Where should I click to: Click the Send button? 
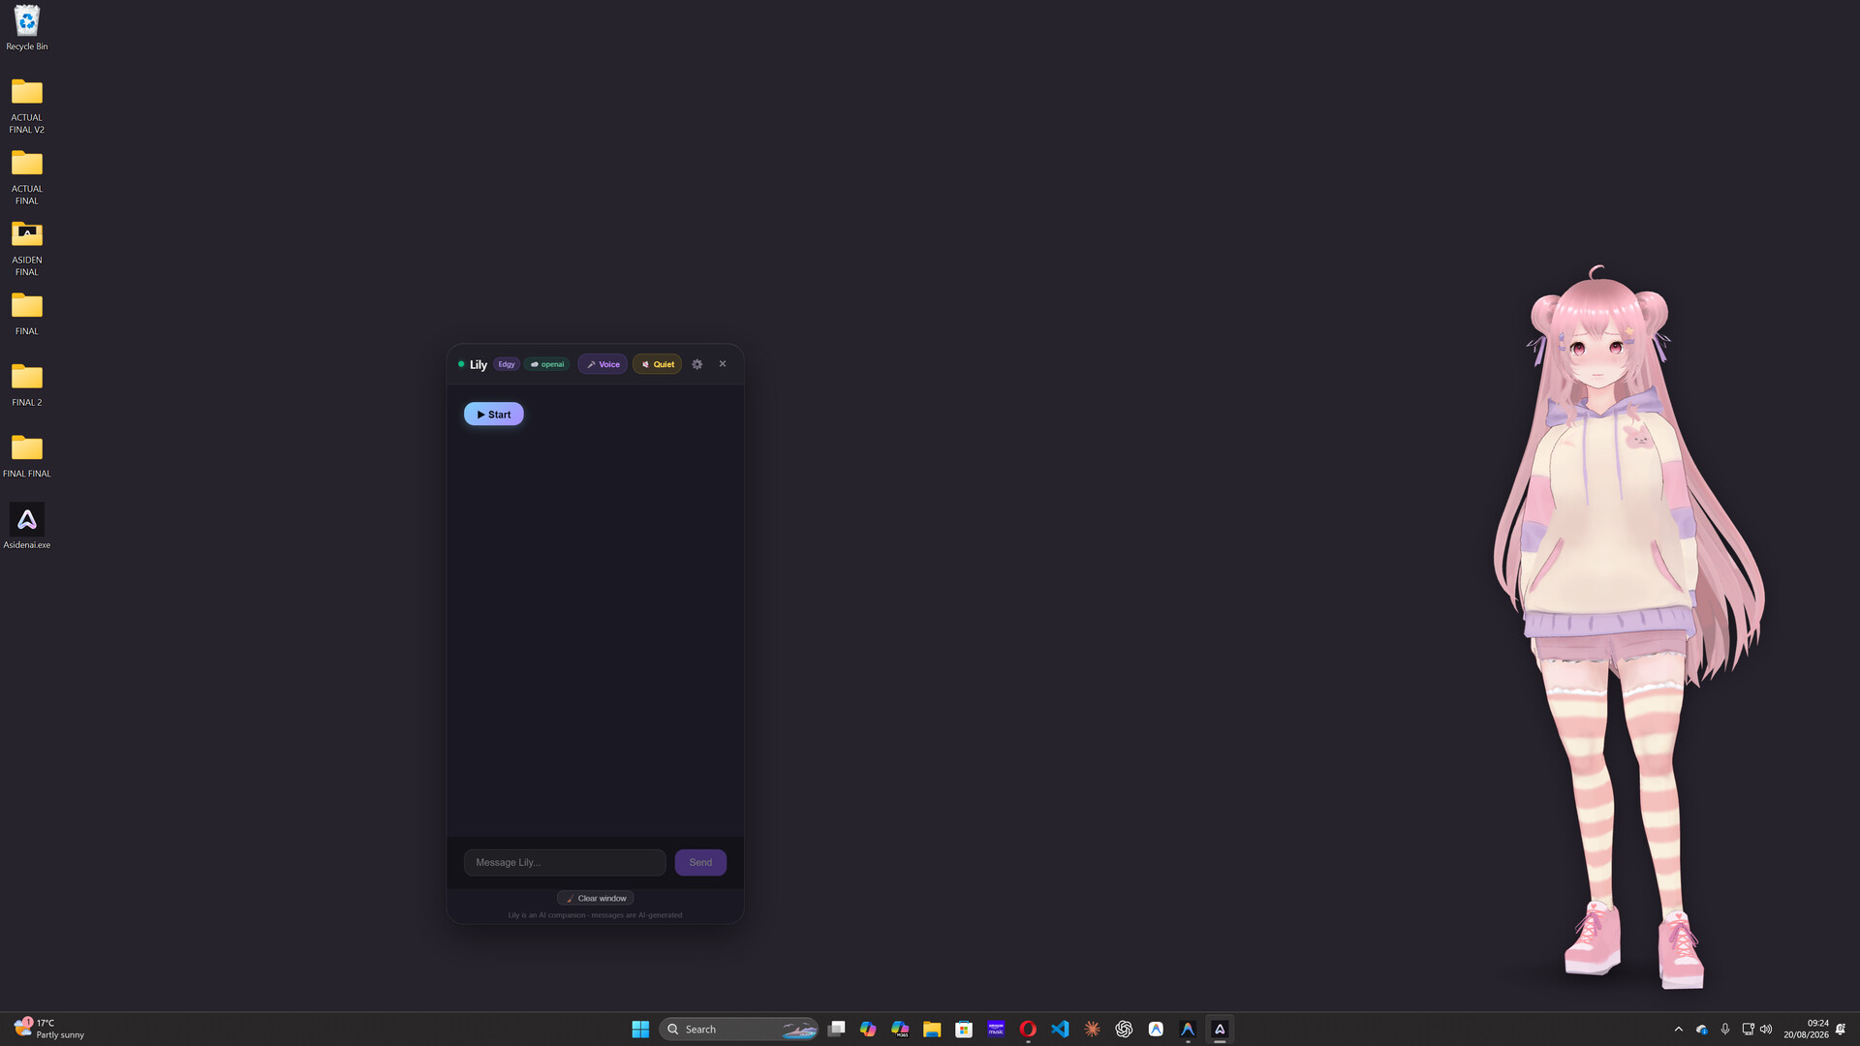point(700,862)
